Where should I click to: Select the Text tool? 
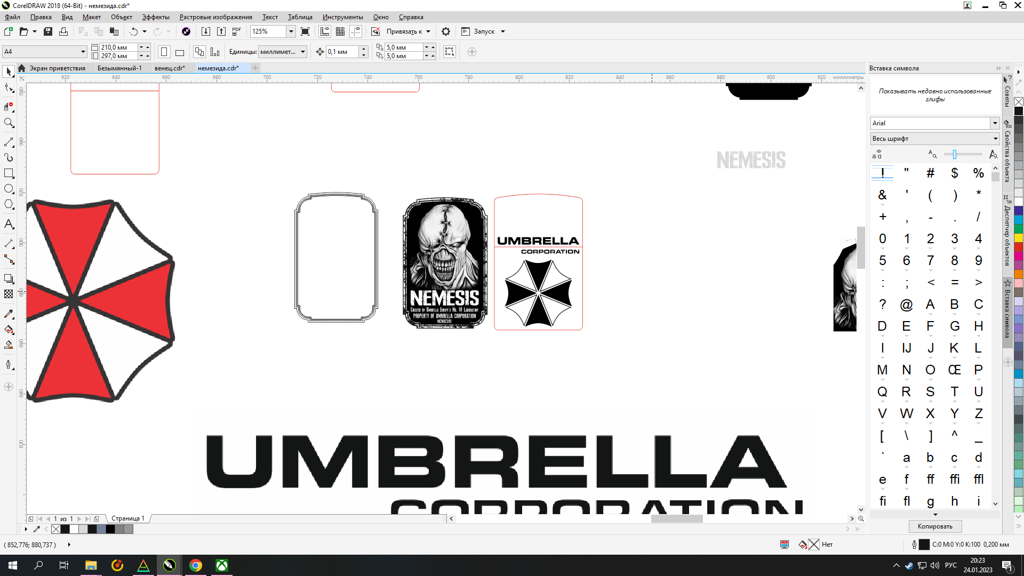tap(9, 224)
